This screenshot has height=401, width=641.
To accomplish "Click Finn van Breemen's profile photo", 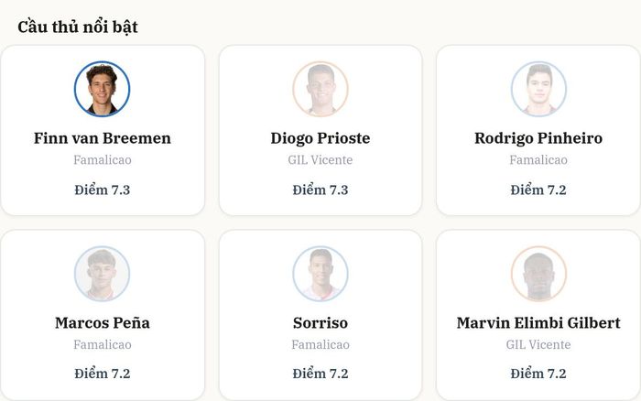I will (x=103, y=89).
